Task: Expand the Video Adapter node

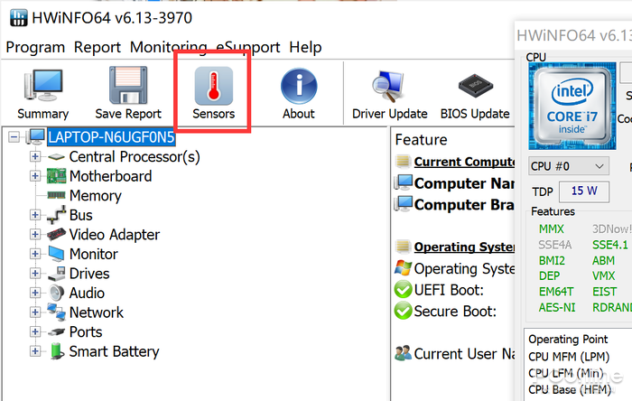Action: [x=35, y=235]
